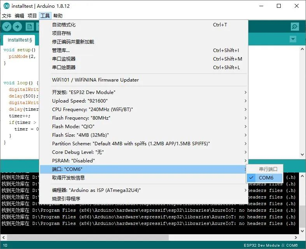
Task: Click the pinMode(2, code line
Action: (22, 57)
